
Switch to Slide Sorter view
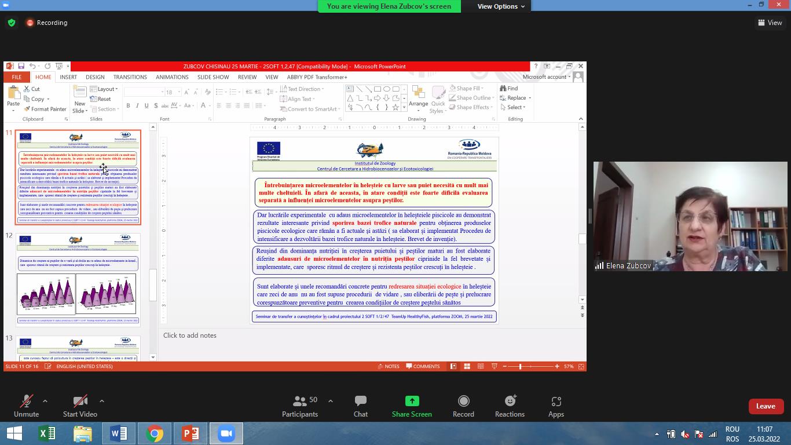coord(467,366)
